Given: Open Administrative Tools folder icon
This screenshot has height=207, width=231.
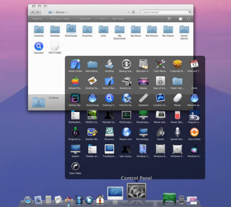Looking at the screenshot, I should 92,65.
